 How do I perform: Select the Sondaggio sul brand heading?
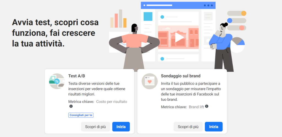click(181, 76)
